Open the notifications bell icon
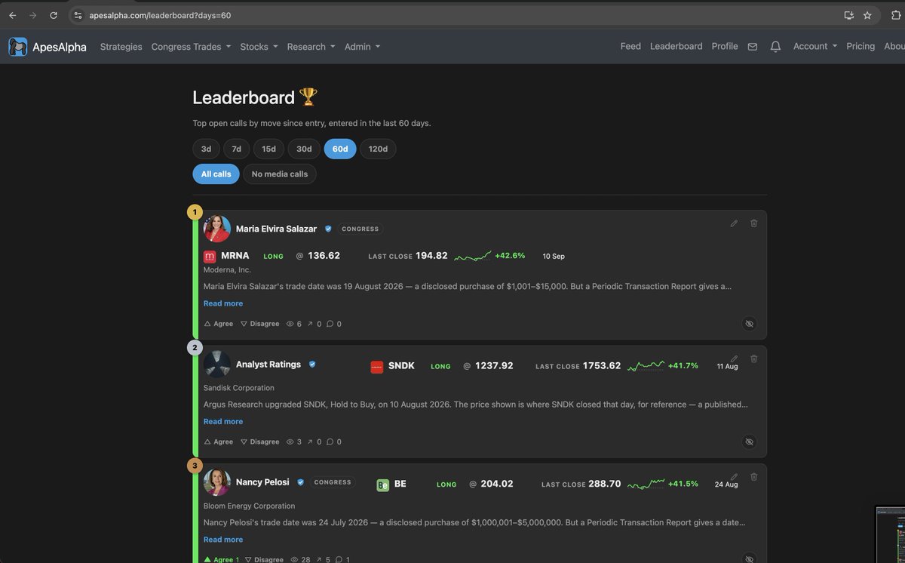 point(775,47)
